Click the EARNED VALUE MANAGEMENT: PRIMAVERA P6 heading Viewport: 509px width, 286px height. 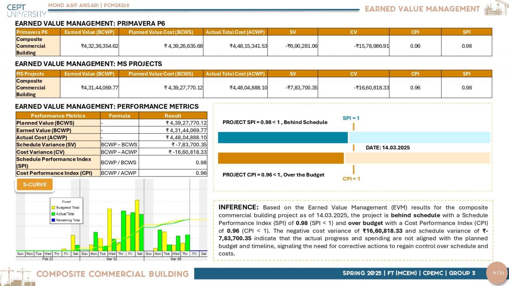coord(90,24)
